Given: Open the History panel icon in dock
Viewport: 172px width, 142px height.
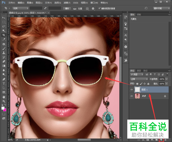Looking at the screenshot, I should point(126,17).
